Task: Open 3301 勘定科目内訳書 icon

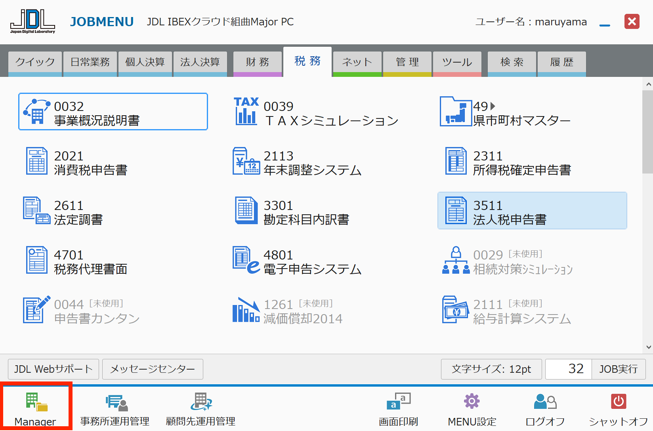Action: point(246,210)
